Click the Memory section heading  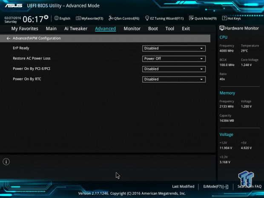[x=227, y=93]
